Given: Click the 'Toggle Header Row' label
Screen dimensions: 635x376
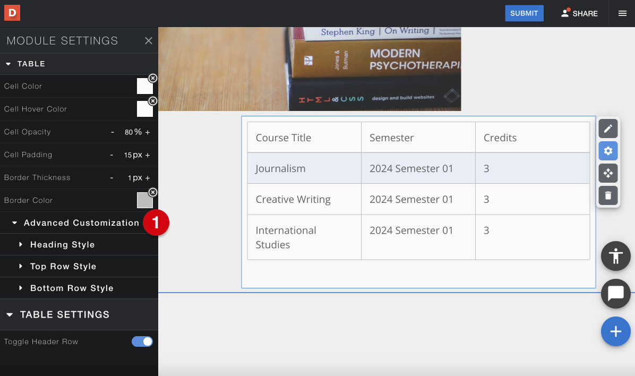Looking at the screenshot, I should (x=41, y=341).
